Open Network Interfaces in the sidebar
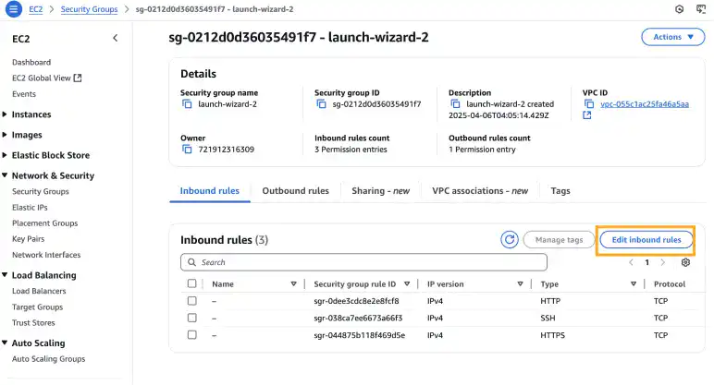The image size is (714, 385). [46, 255]
